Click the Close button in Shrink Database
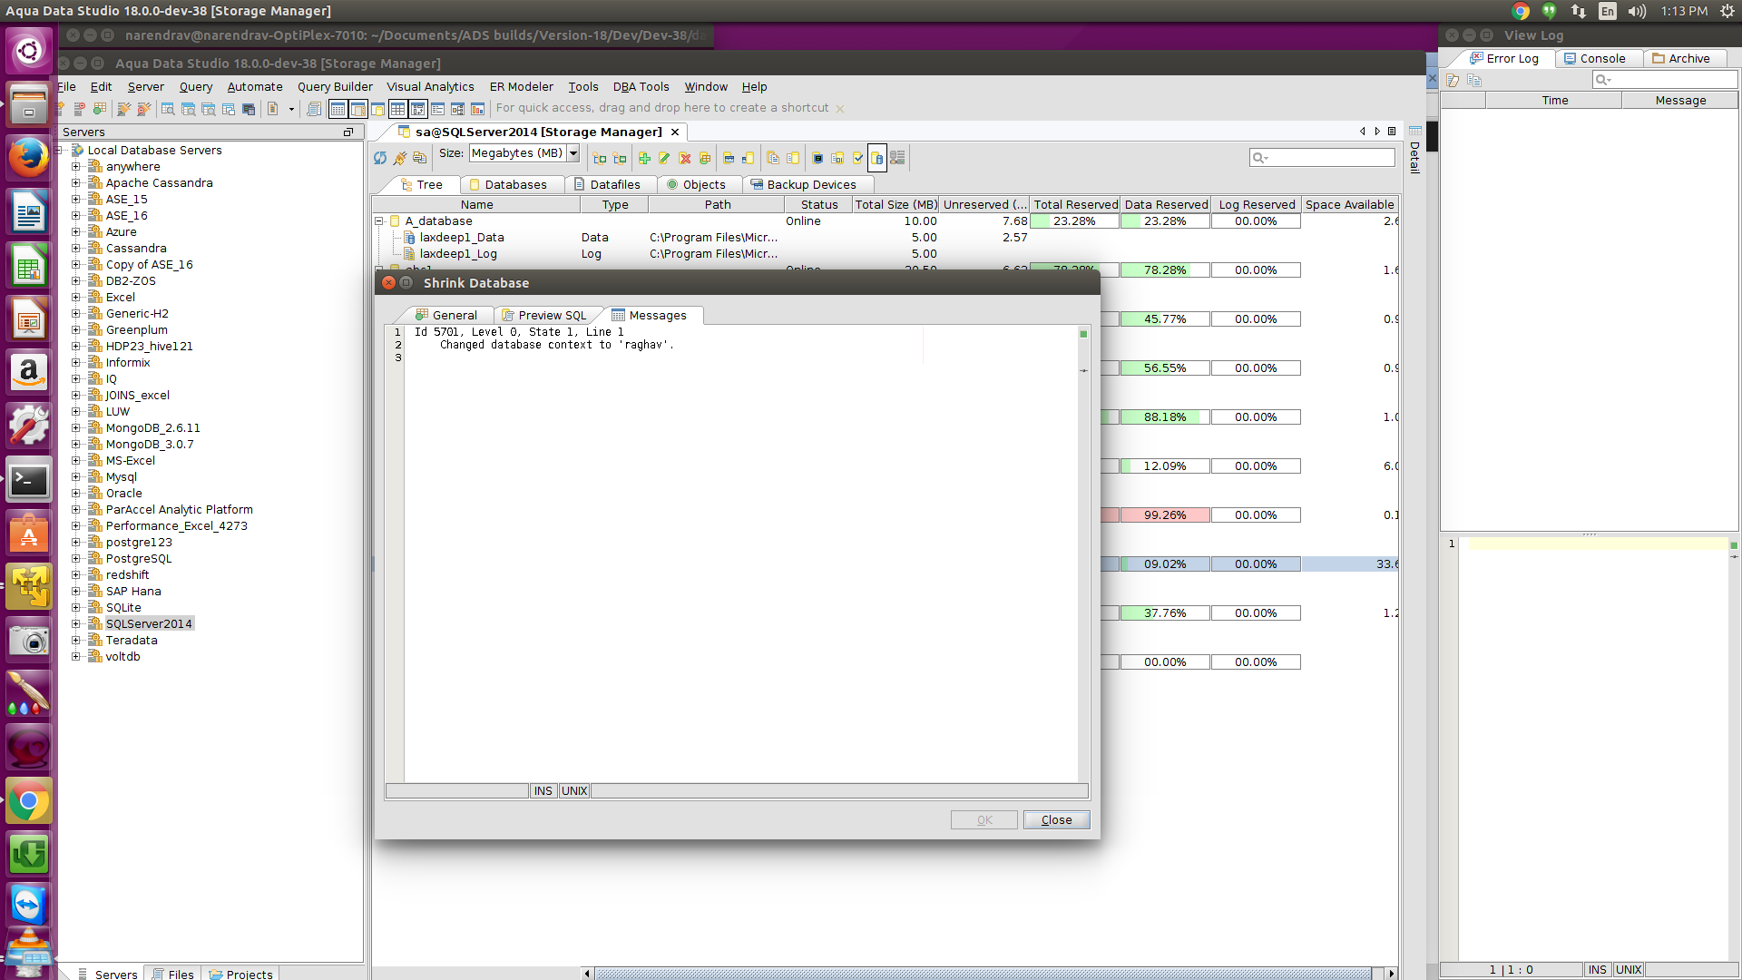 click(1056, 819)
